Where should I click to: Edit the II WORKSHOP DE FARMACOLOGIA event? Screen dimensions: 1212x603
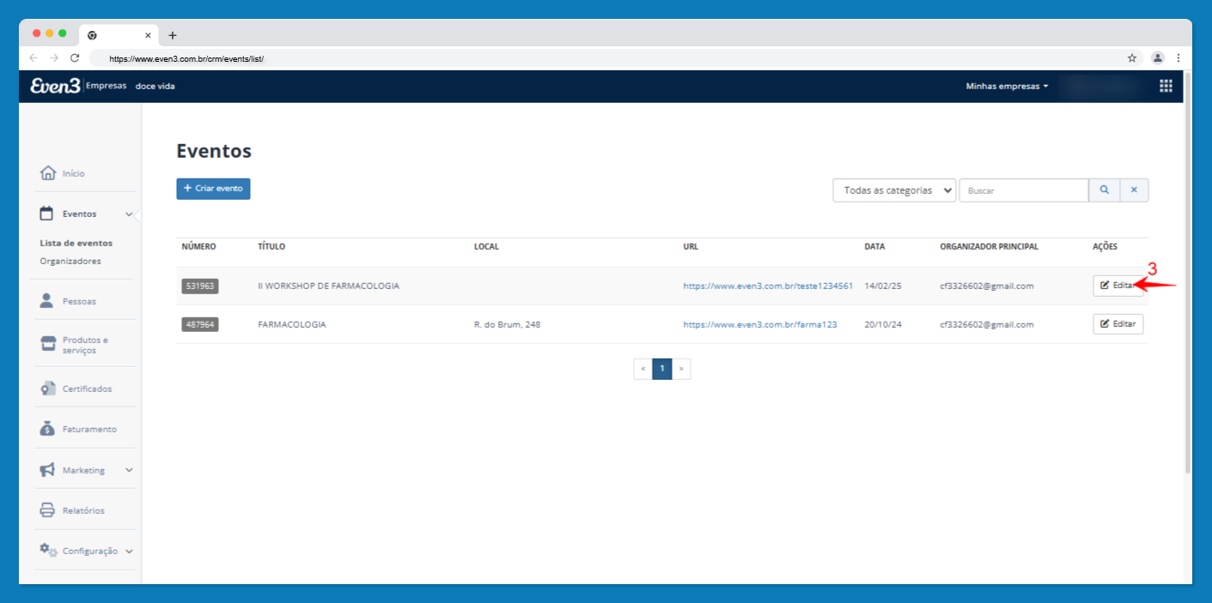pos(1118,286)
